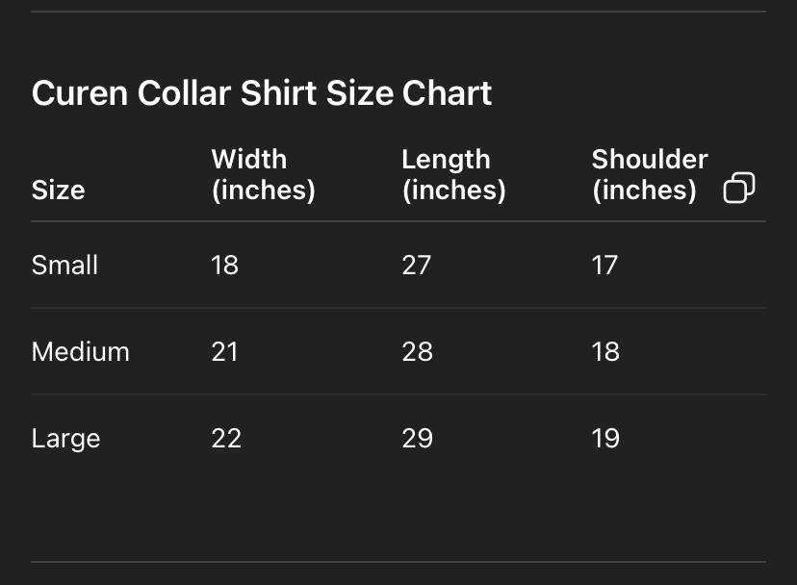Image resolution: width=797 pixels, height=585 pixels.
Task: Select the length value 27 for Small
Action: pyautogui.click(x=417, y=265)
